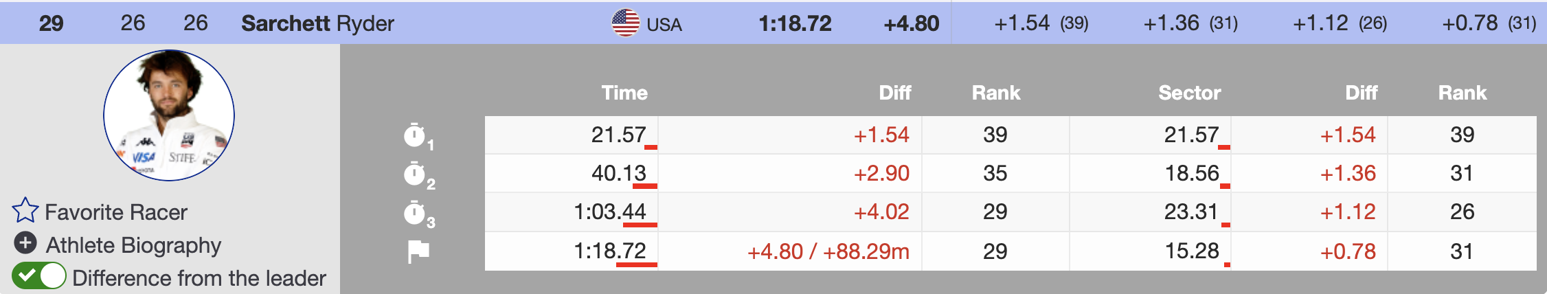The height and width of the screenshot is (294, 1547).
Task: Click the total time 1:18.72 in header
Action: pos(795,23)
